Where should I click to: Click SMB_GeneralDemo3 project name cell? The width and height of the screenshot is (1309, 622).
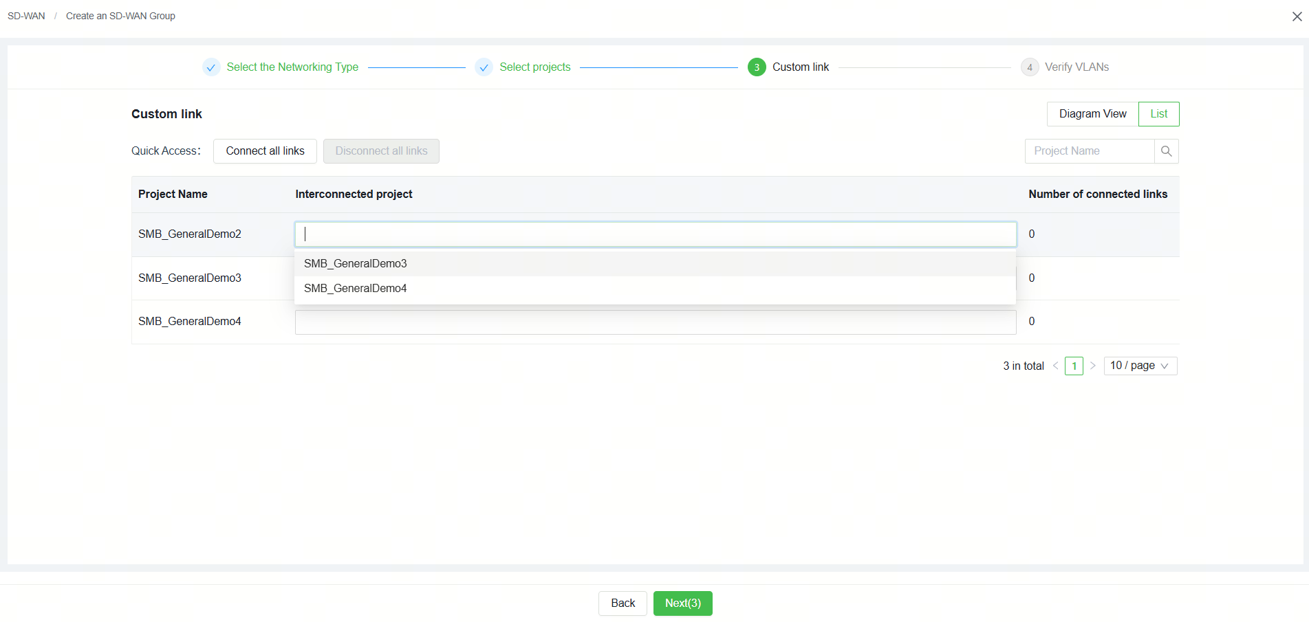pos(190,278)
